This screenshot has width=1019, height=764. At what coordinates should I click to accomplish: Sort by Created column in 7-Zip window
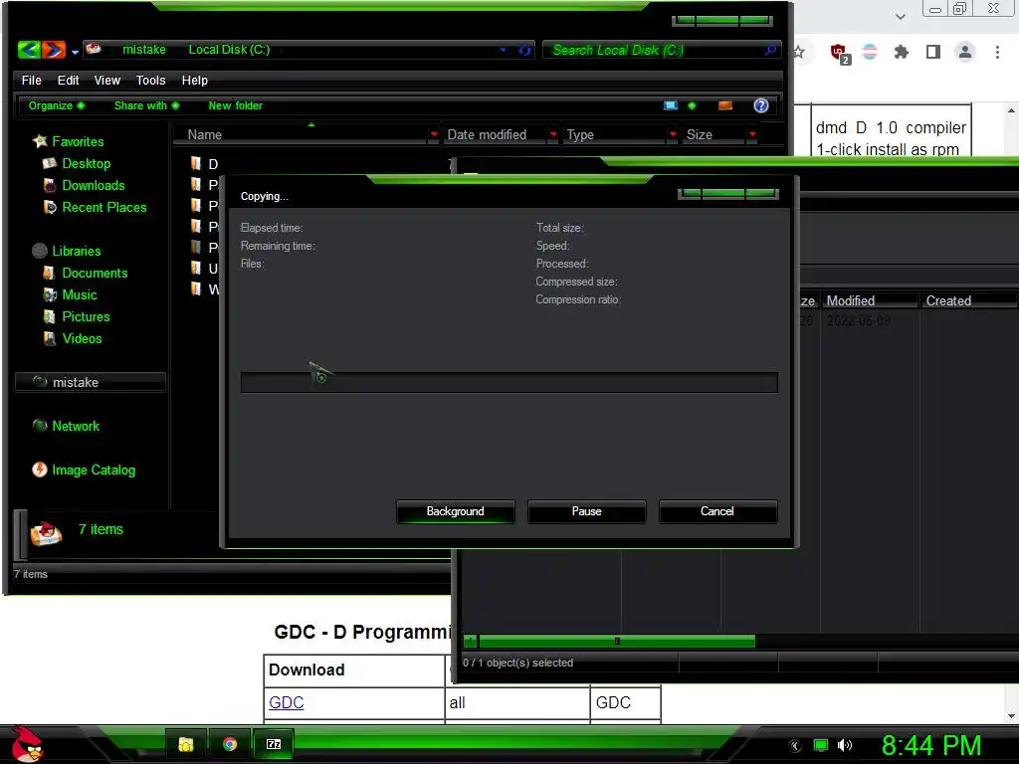tap(969, 300)
